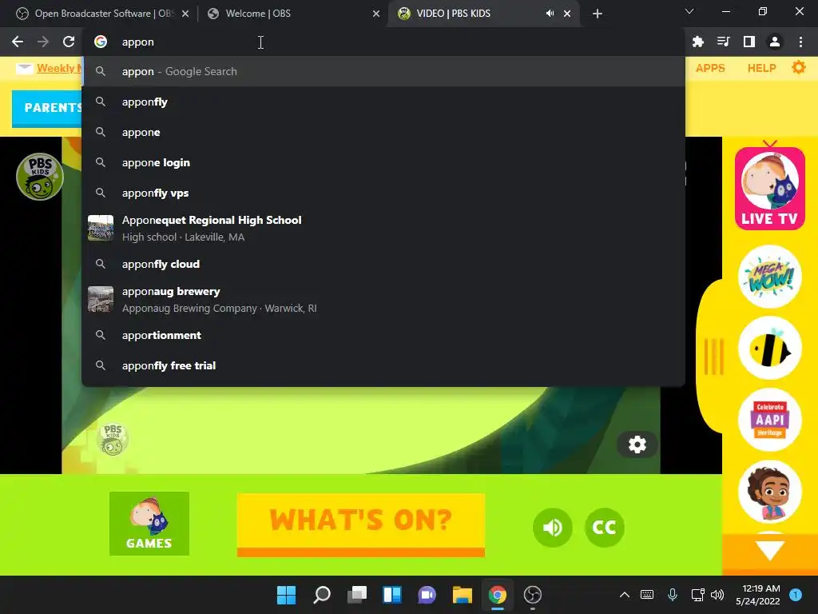The image size is (818, 614).
Task: Click the WHAT'S ON? button
Action: 361,524
